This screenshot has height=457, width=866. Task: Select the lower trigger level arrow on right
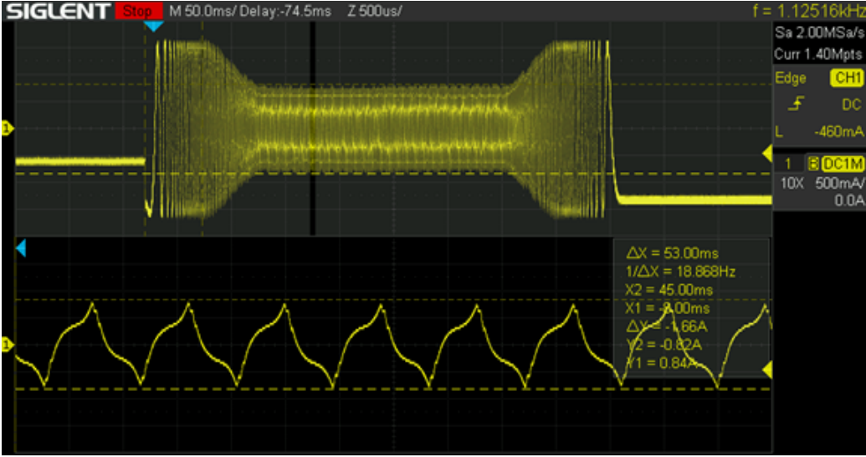[x=766, y=369]
